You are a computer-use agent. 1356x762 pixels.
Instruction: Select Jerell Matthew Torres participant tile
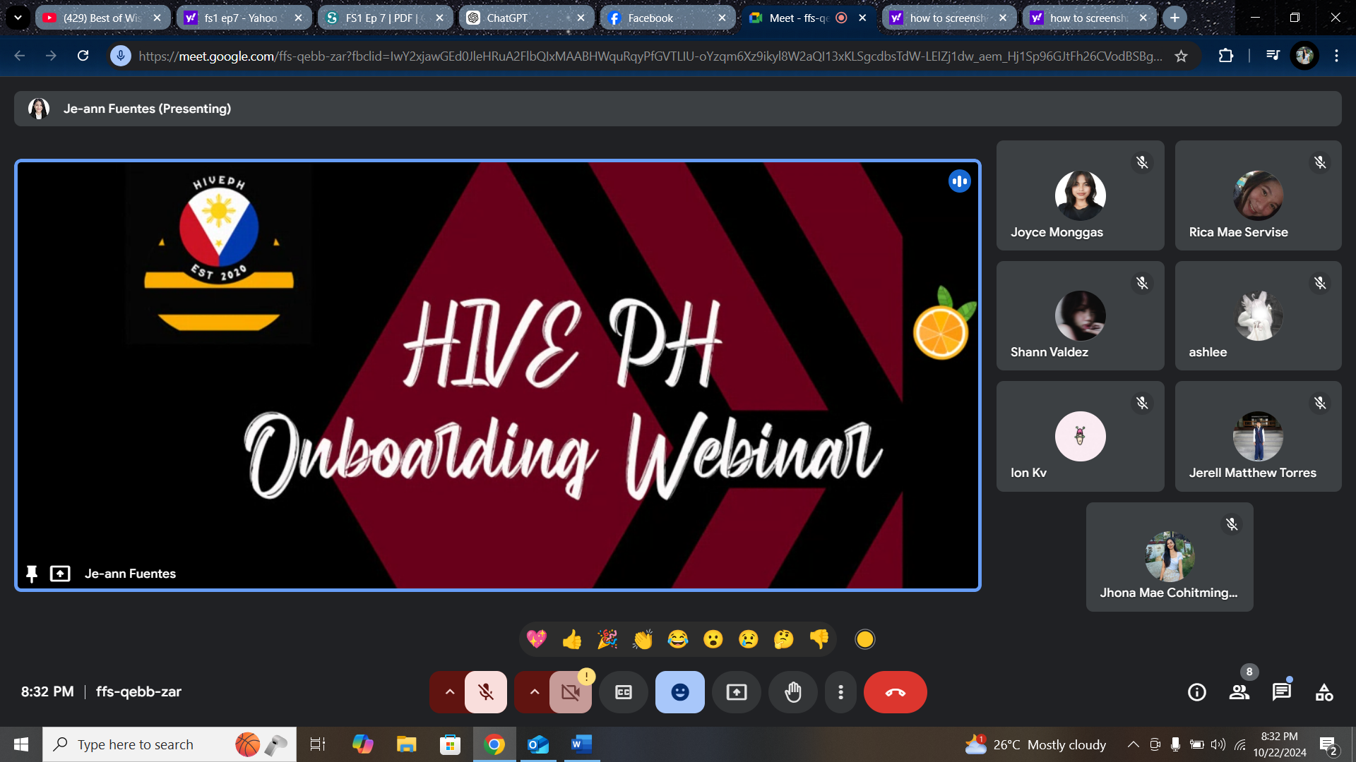pos(1258,436)
